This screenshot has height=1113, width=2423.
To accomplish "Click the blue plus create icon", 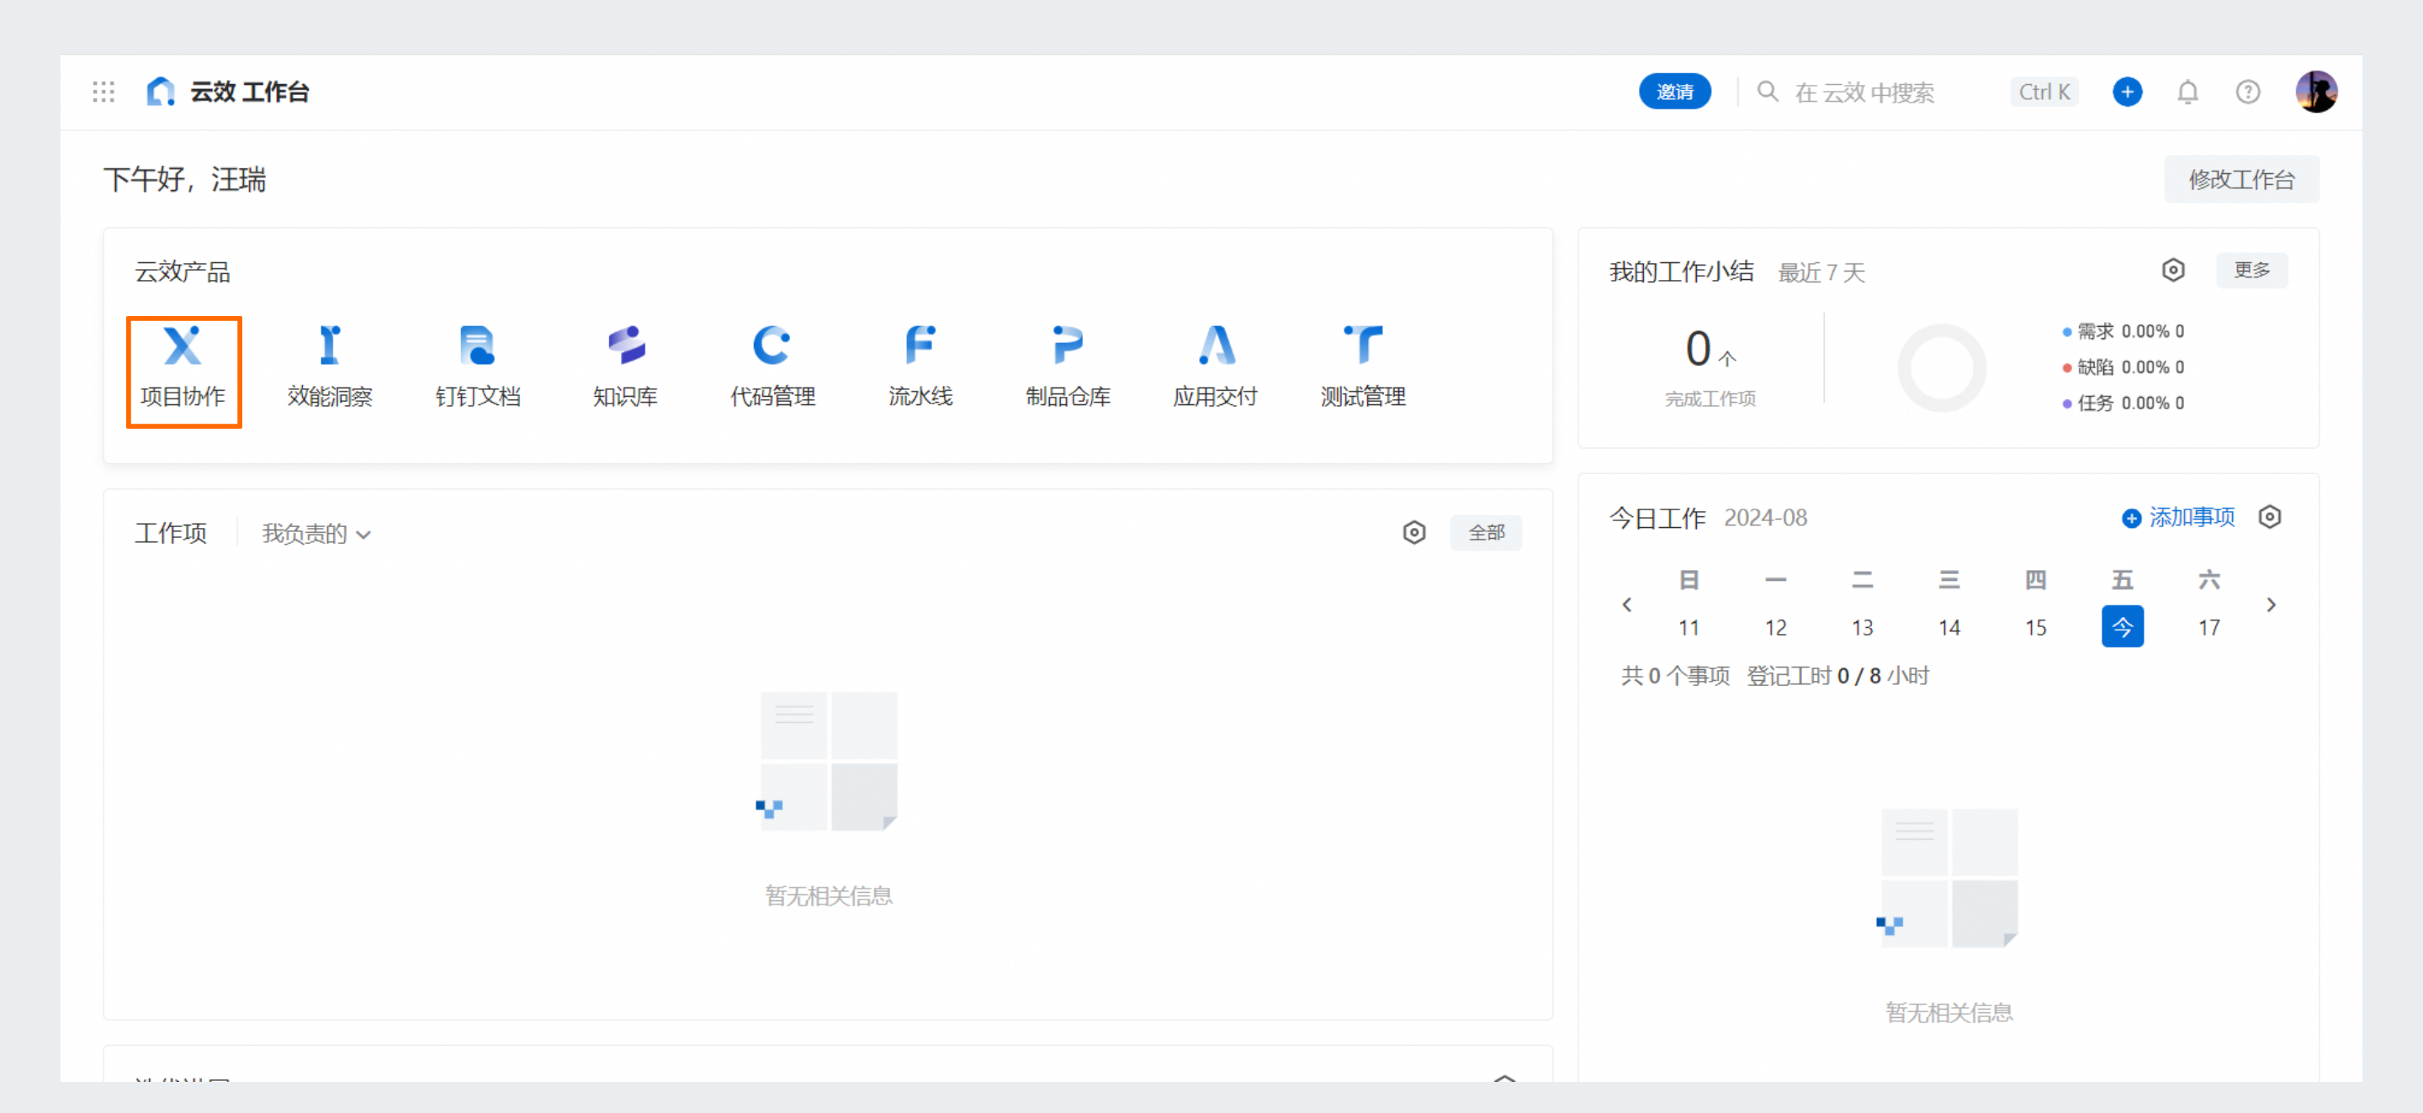I will tap(2127, 92).
